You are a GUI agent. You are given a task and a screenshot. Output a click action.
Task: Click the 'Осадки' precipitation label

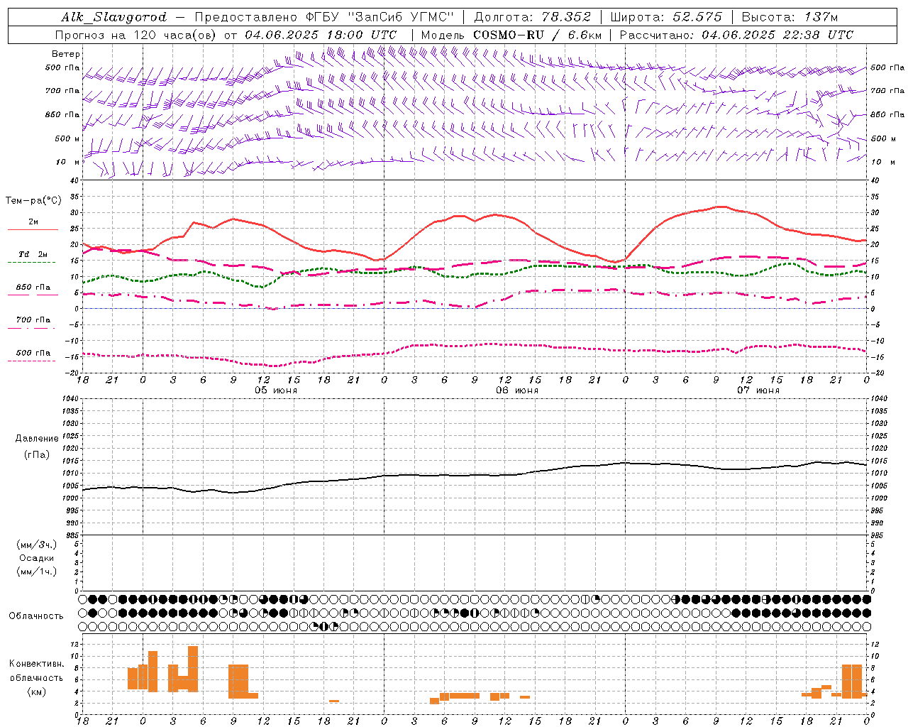tap(37, 558)
